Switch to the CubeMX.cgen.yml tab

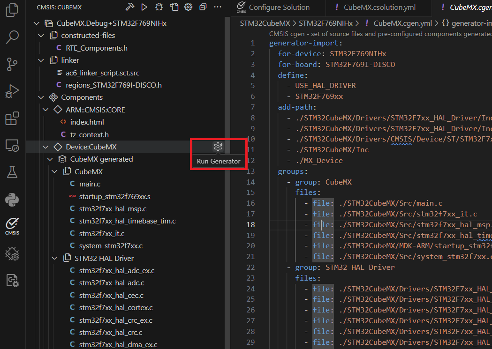462,7
